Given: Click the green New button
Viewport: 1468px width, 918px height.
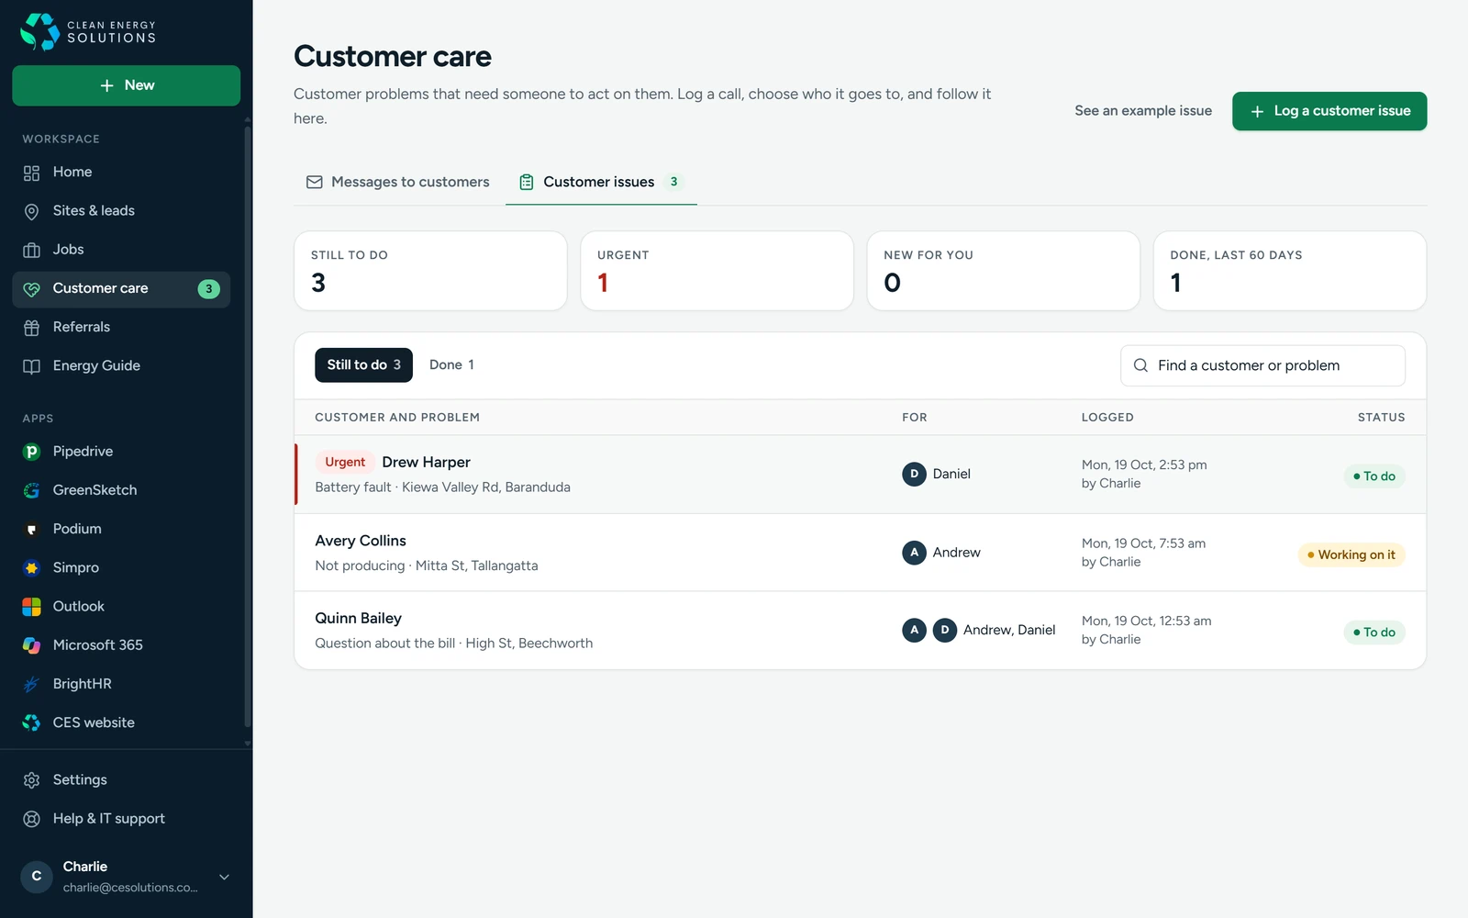Looking at the screenshot, I should 127,85.
